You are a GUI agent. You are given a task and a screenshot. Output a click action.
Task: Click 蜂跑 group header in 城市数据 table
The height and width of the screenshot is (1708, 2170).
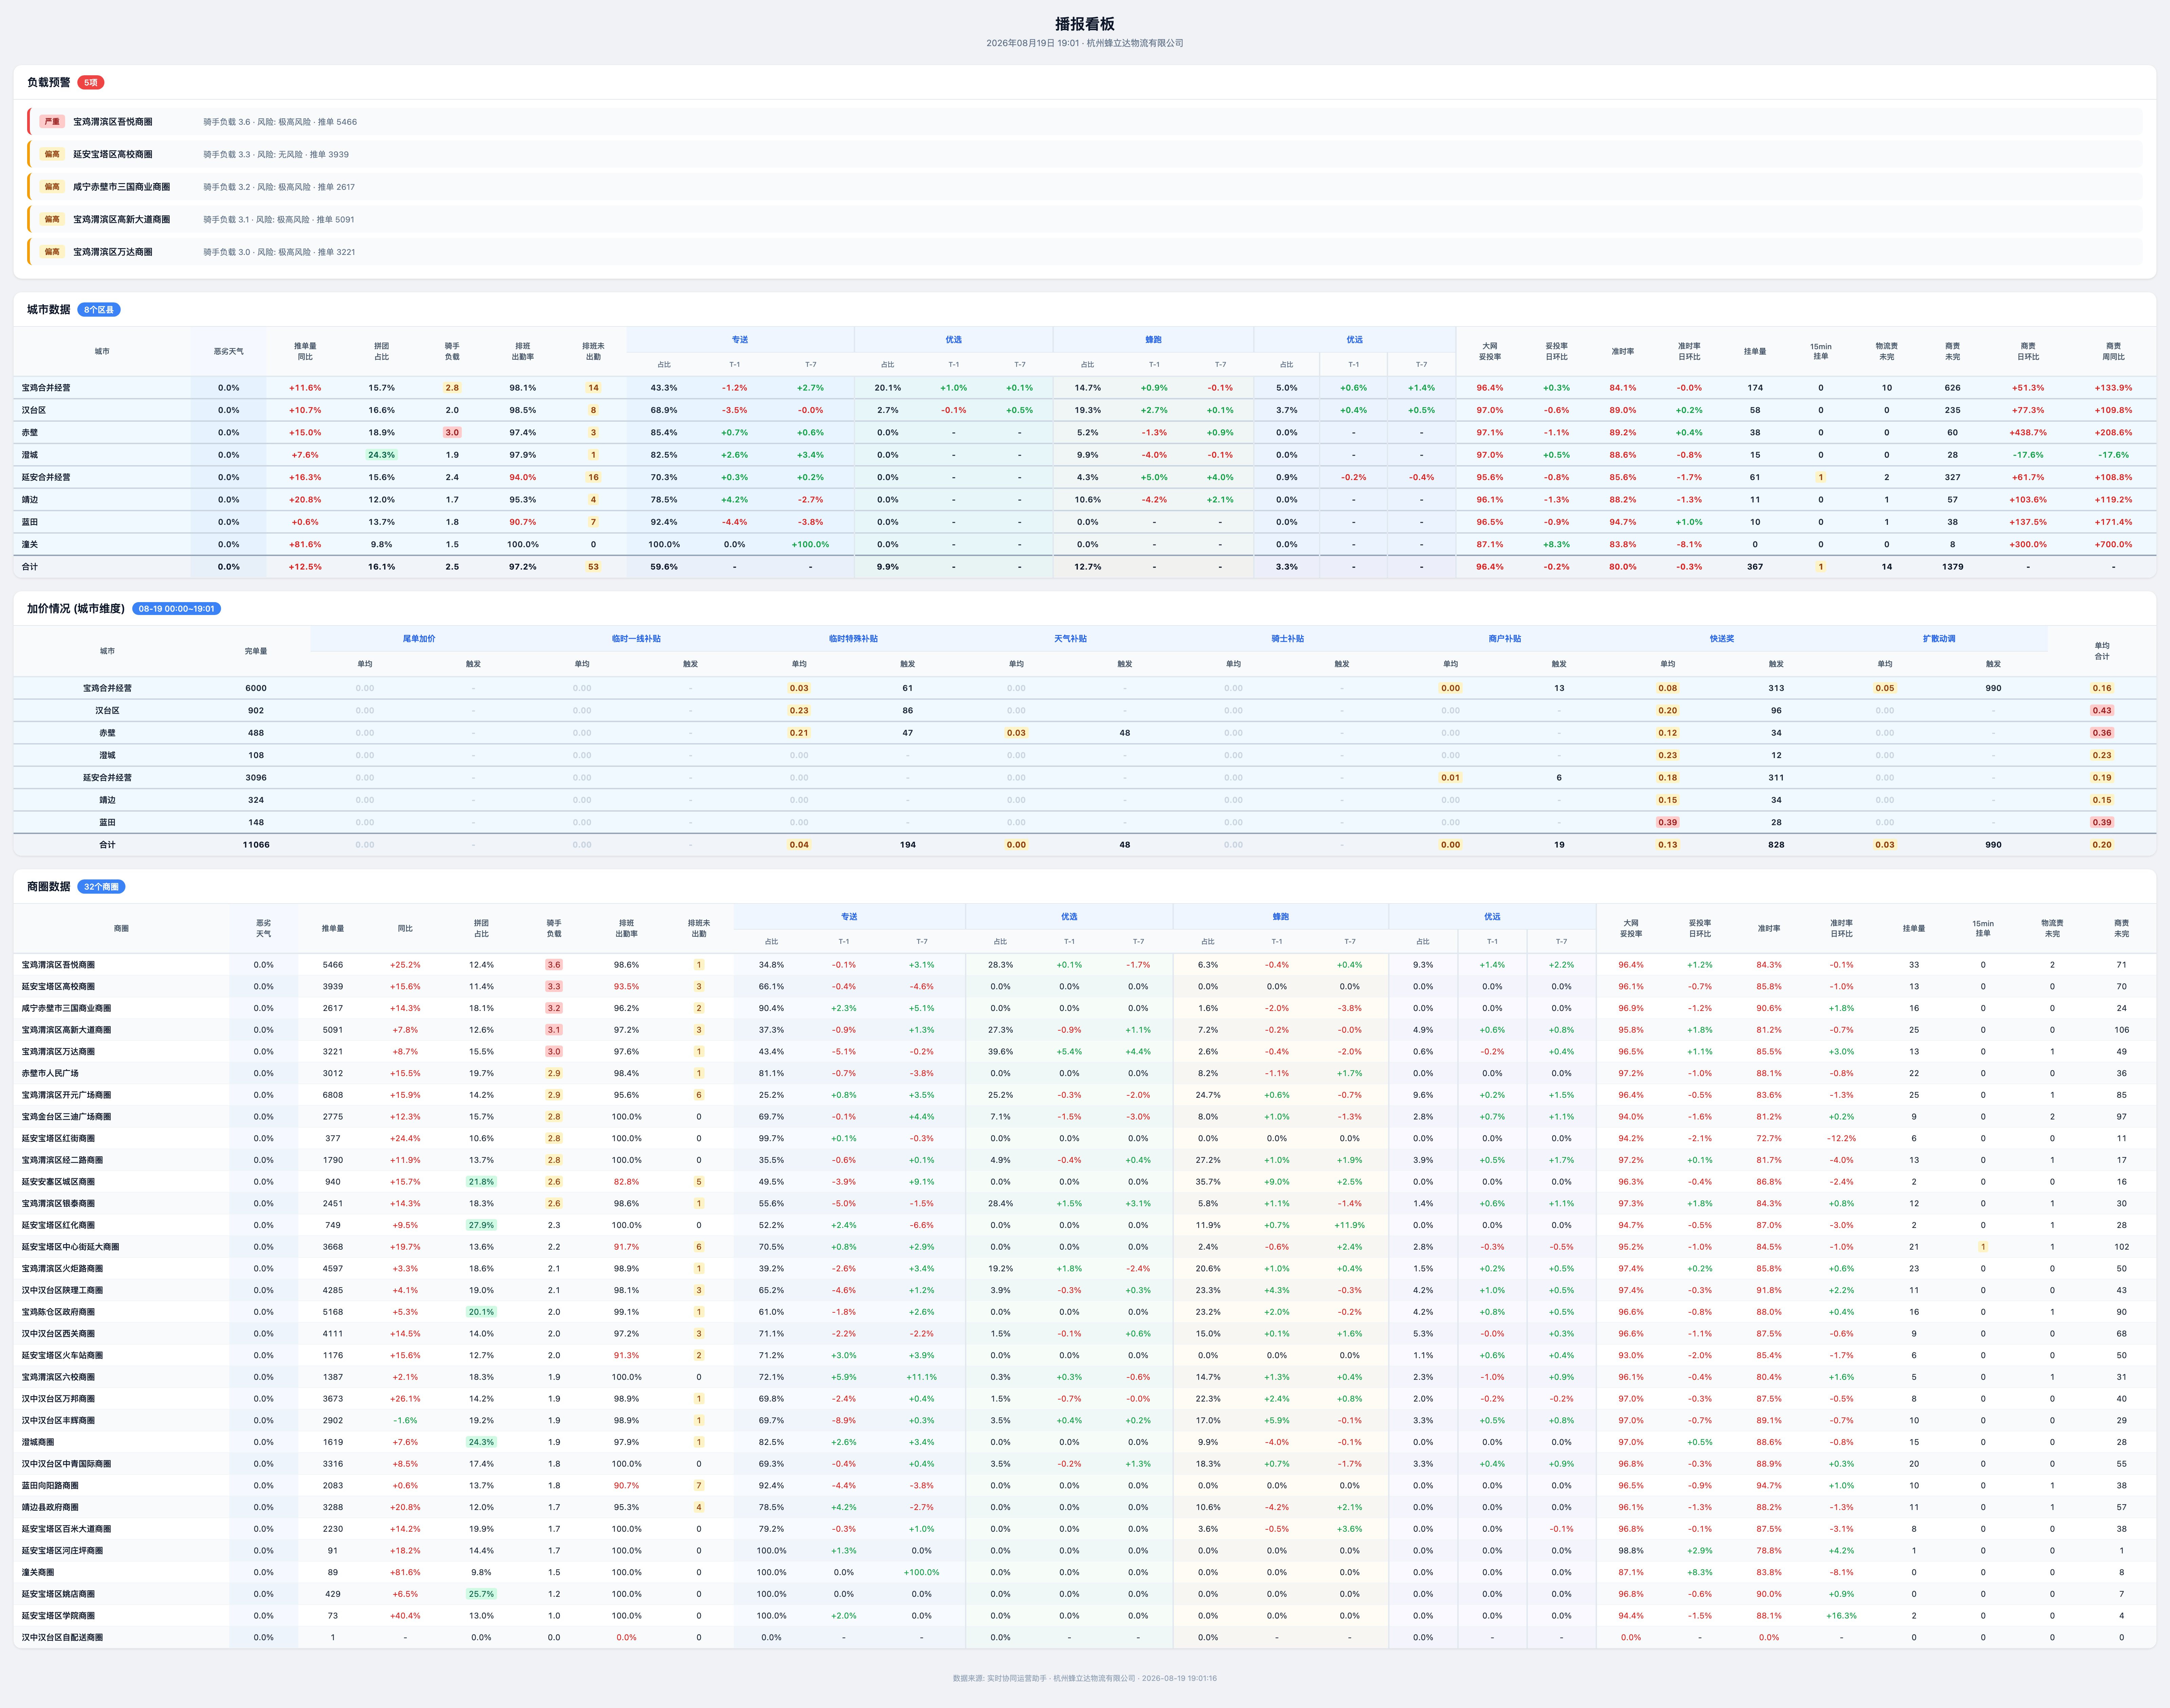pos(1153,340)
